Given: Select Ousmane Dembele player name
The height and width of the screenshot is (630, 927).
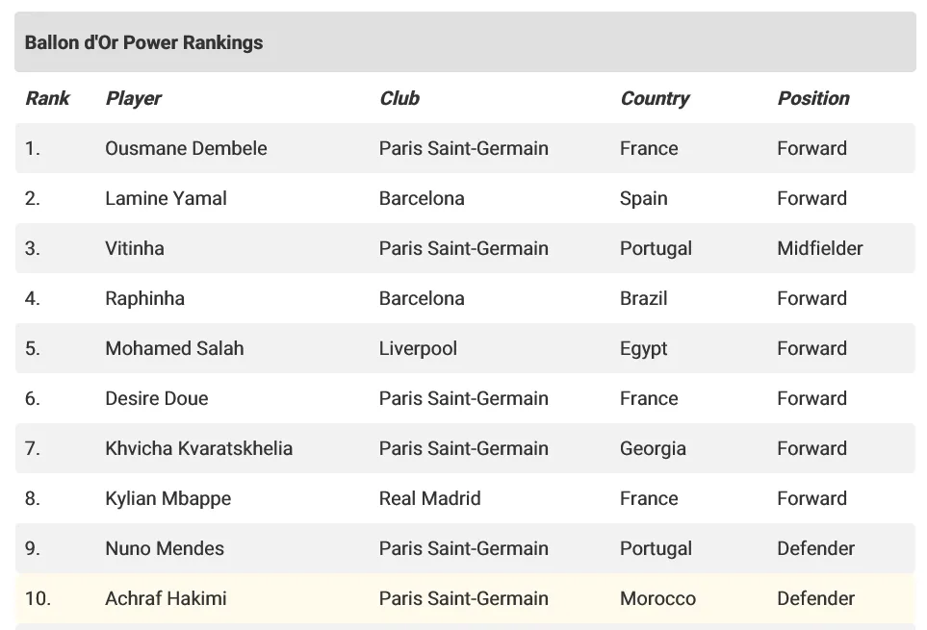Looking at the screenshot, I should [x=186, y=148].
